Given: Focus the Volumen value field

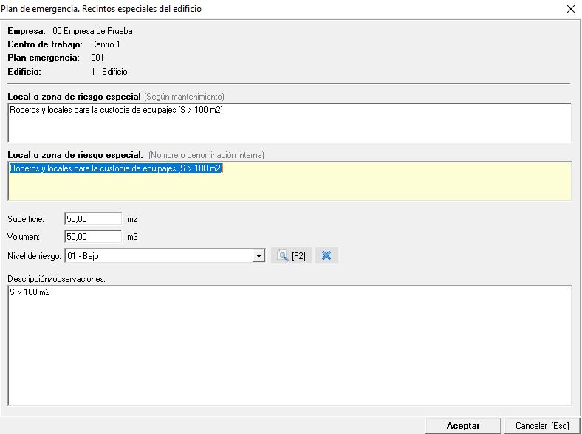Looking at the screenshot, I should click(92, 237).
